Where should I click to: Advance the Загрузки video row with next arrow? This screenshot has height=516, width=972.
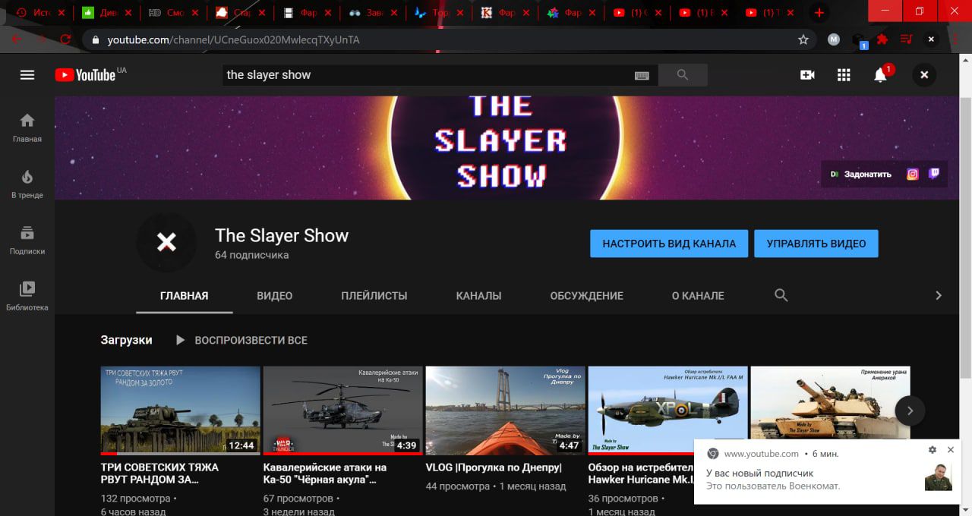tap(910, 411)
